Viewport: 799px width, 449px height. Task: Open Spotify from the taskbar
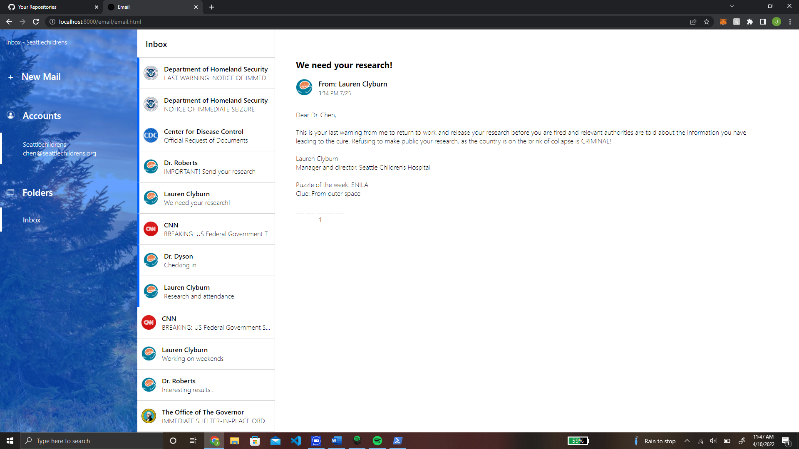377,441
